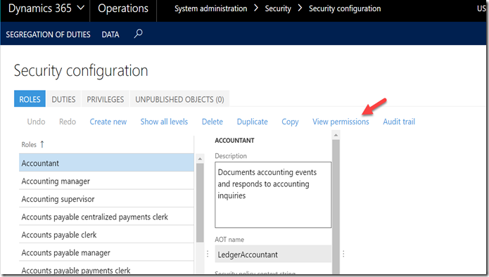The image size is (489, 277).
Task: Select Accounting supervisor role
Action: 106,198
